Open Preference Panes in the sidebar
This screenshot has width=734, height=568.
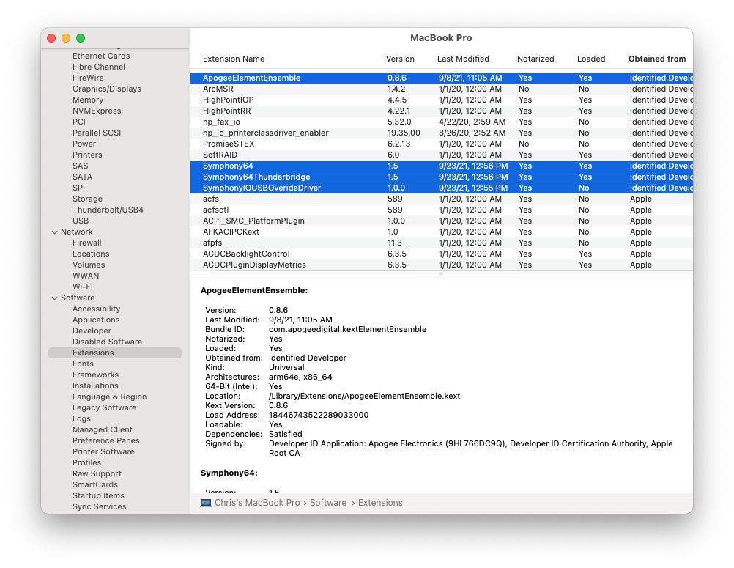point(105,441)
